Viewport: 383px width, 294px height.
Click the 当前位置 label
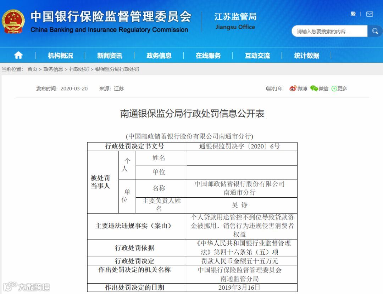pyautogui.click(x=12, y=69)
